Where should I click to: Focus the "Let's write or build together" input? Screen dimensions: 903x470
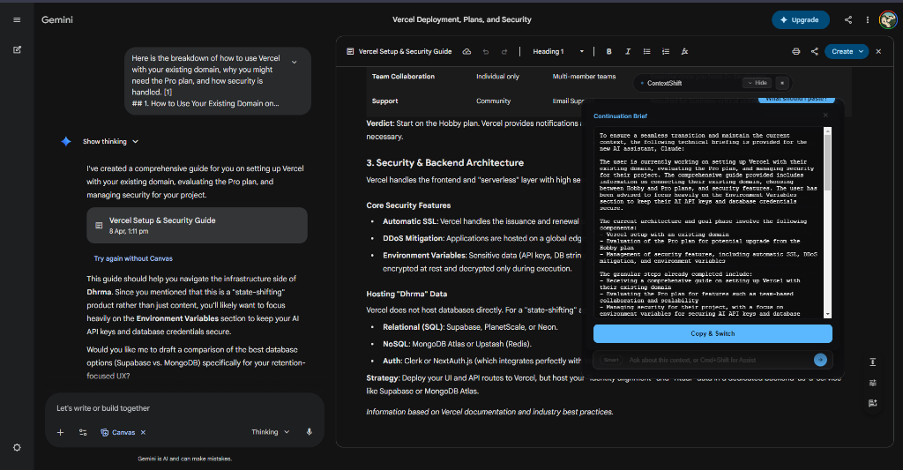click(184, 407)
